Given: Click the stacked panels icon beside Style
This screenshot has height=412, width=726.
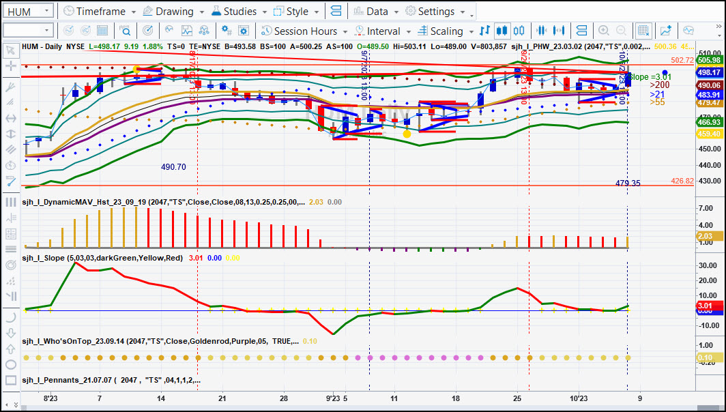Looking at the screenshot, I should click(x=336, y=11).
